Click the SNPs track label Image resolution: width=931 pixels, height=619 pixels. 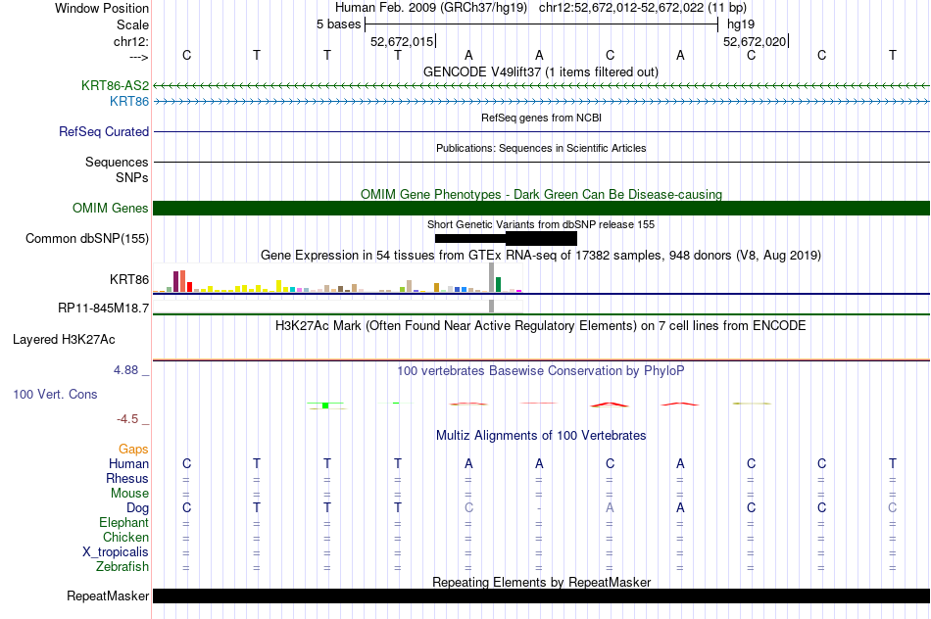click(132, 177)
